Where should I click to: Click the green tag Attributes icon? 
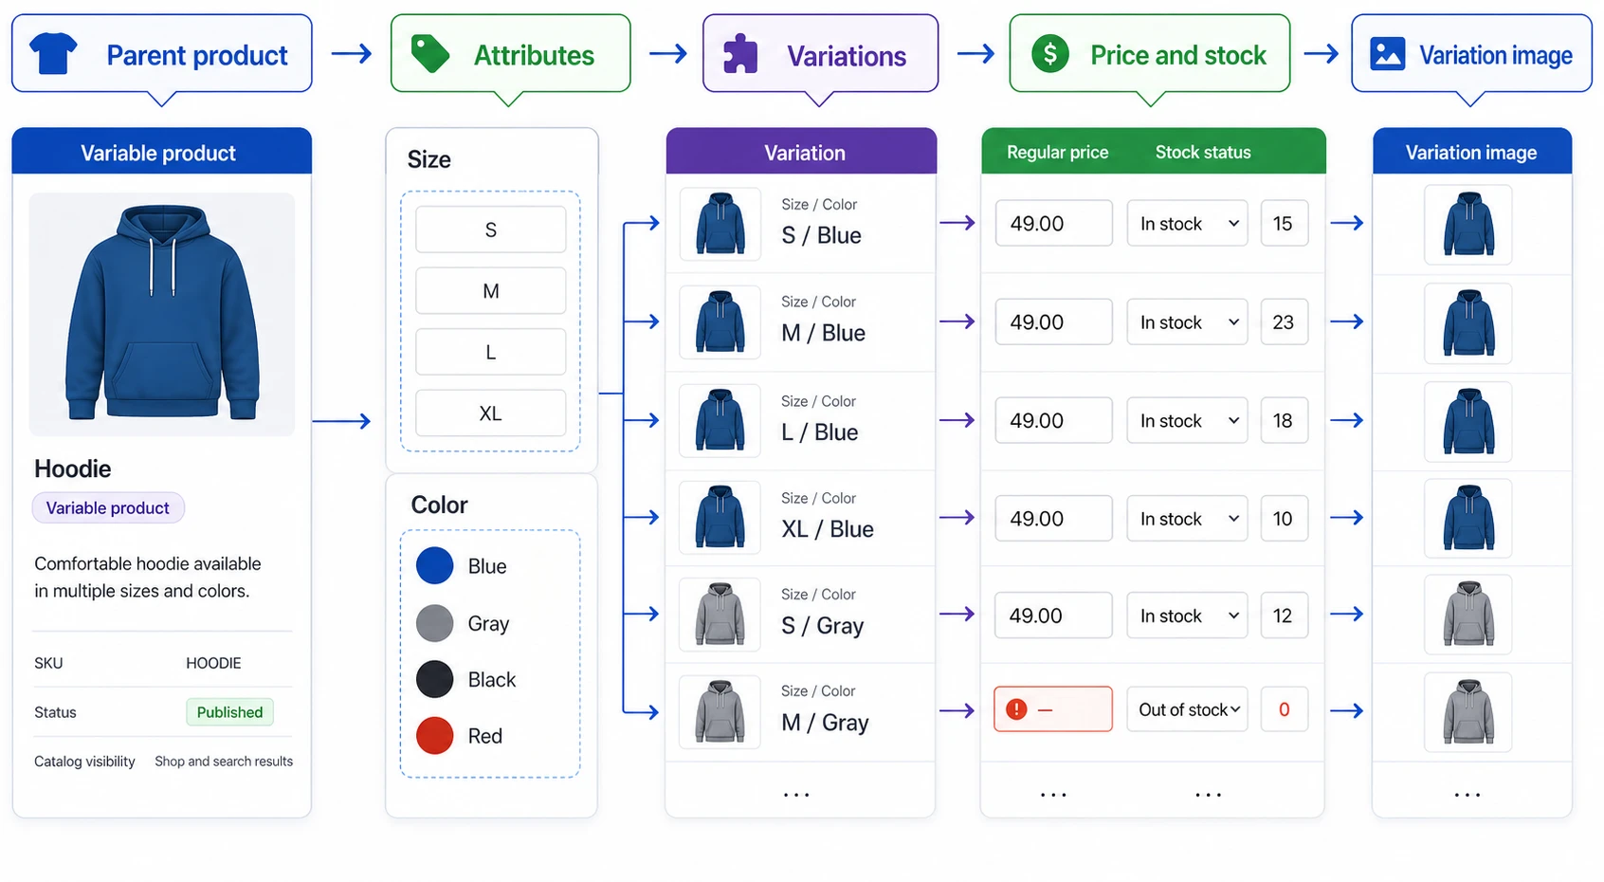(430, 53)
